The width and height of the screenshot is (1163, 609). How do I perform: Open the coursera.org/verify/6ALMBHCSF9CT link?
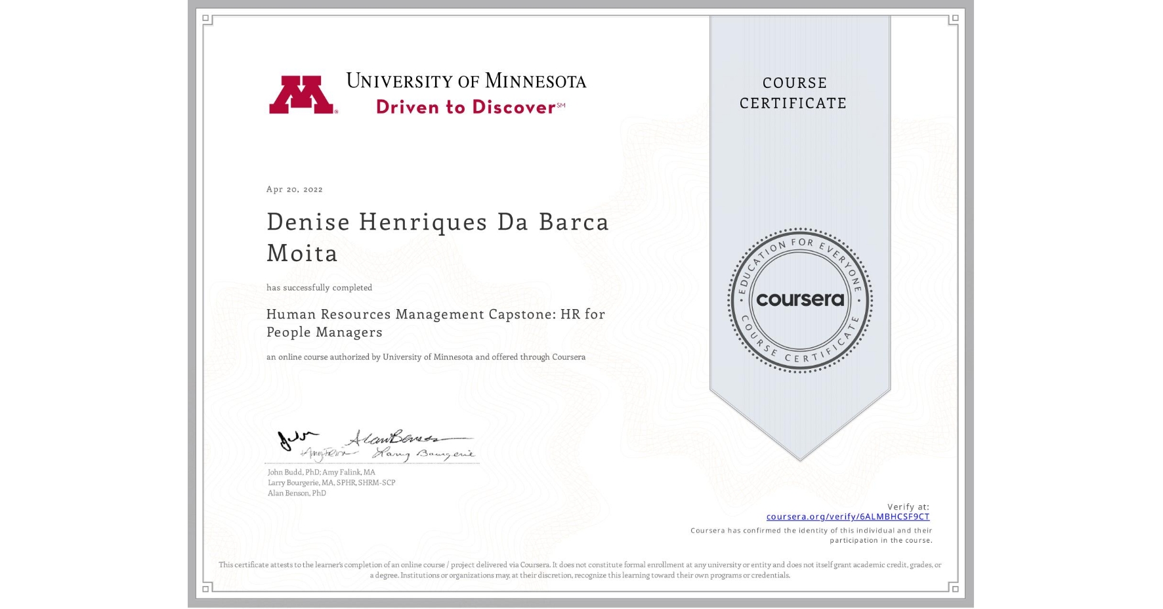pyautogui.click(x=847, y=518)
